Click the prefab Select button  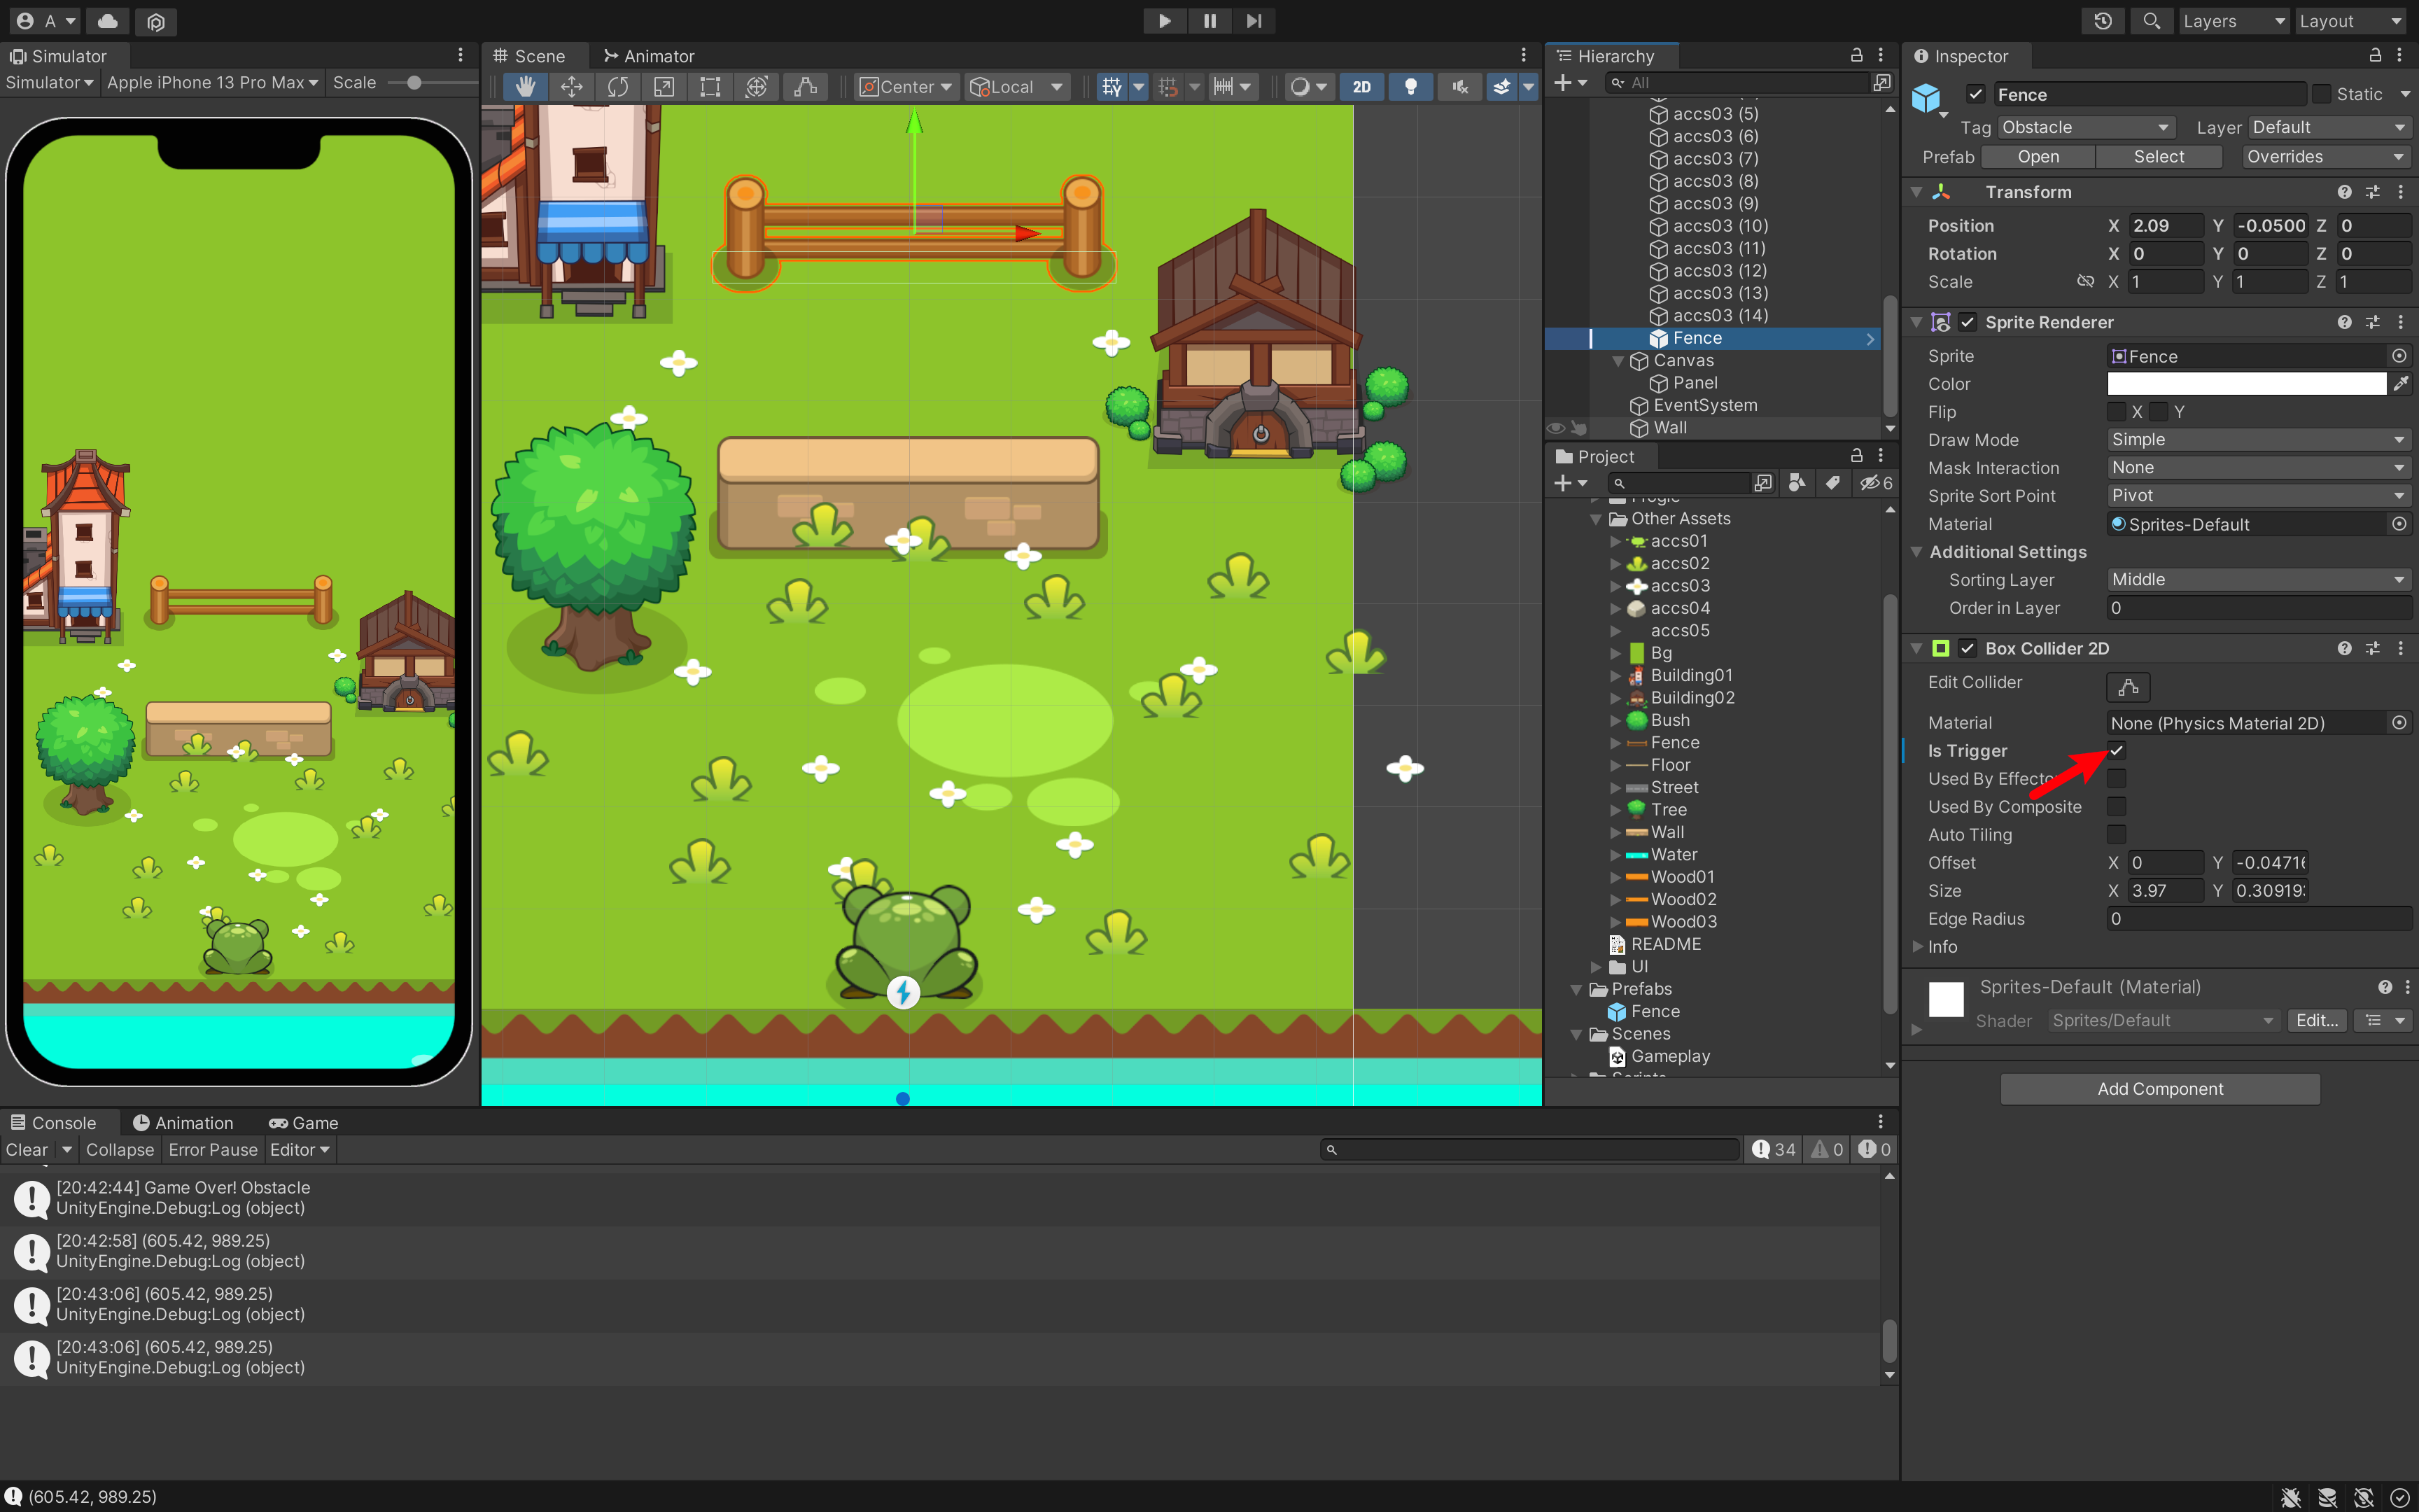[x=2158, y=157]
